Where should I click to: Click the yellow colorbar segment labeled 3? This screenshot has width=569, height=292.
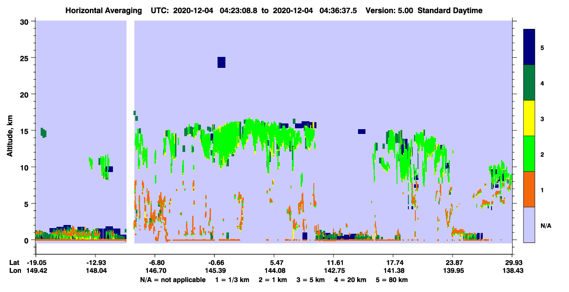[529, 118]
